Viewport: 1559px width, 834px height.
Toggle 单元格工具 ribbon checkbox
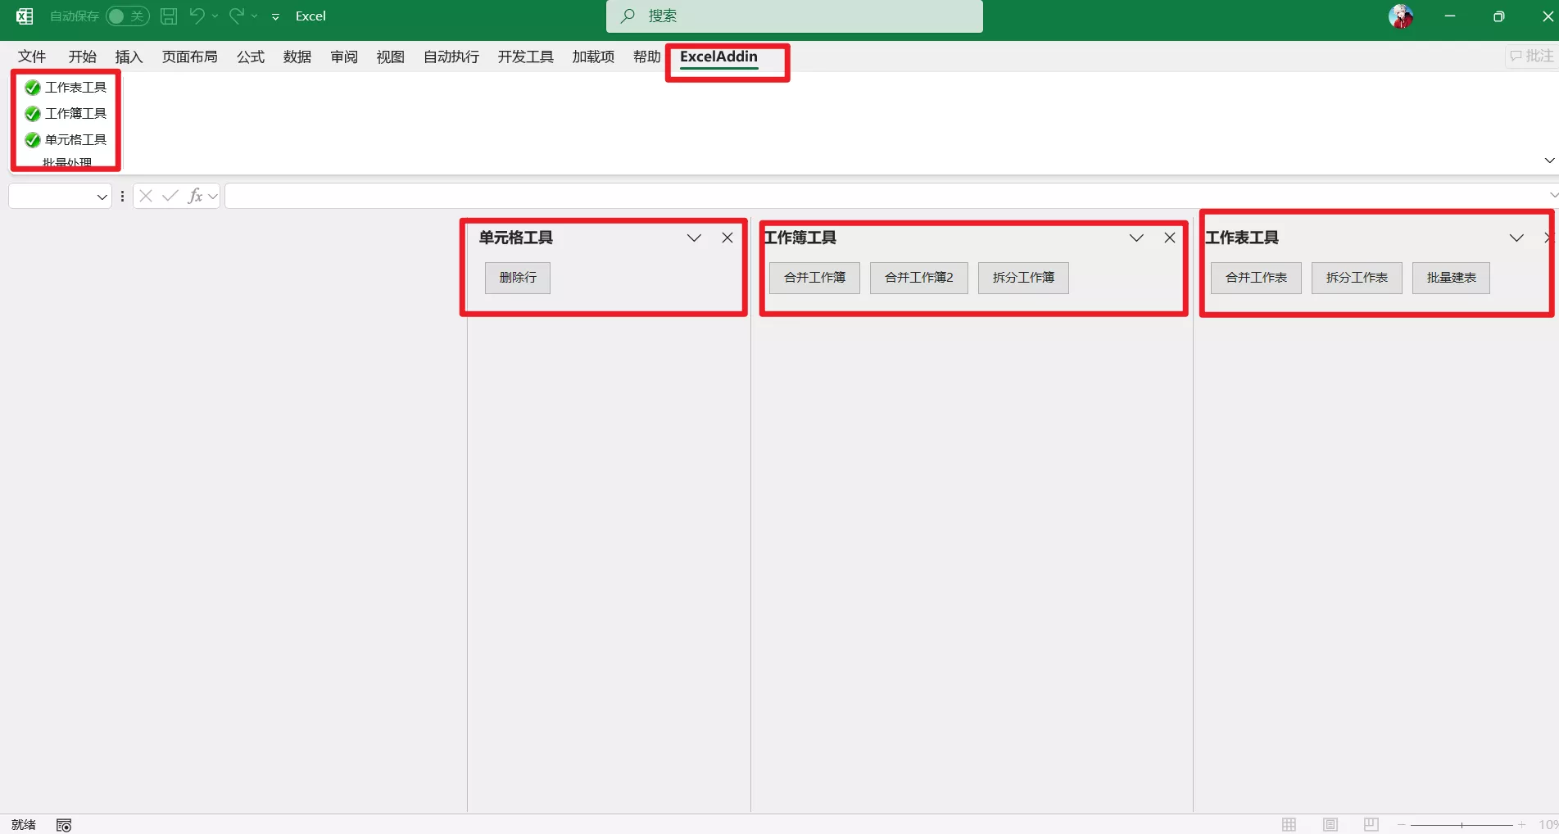pos(66,139)
